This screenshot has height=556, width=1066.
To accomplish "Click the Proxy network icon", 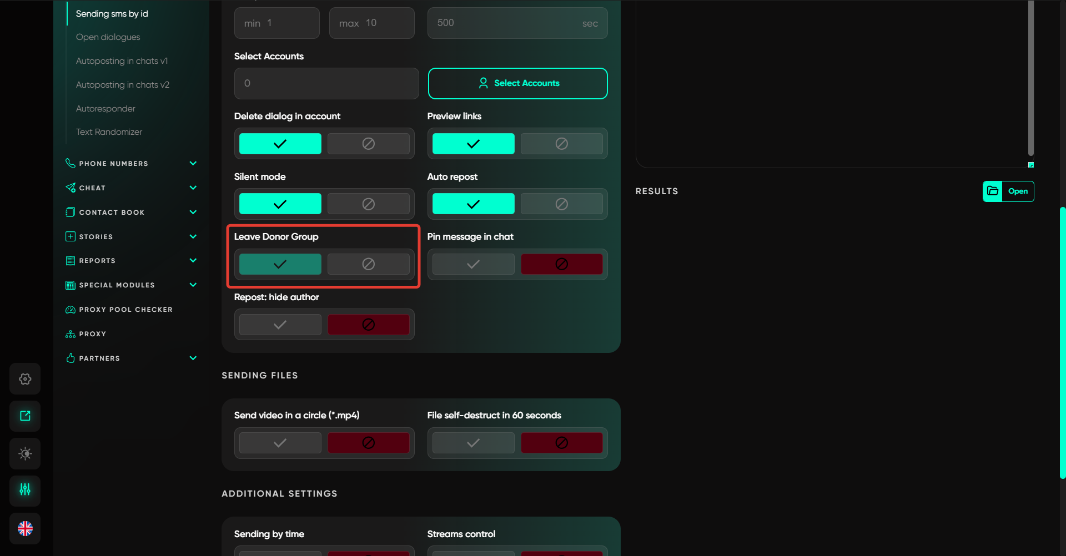I will (71, 334).
